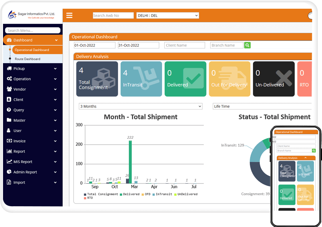322x227 pixels.
Task: Open the Out For Delivery card
Action: pos(230,79)
